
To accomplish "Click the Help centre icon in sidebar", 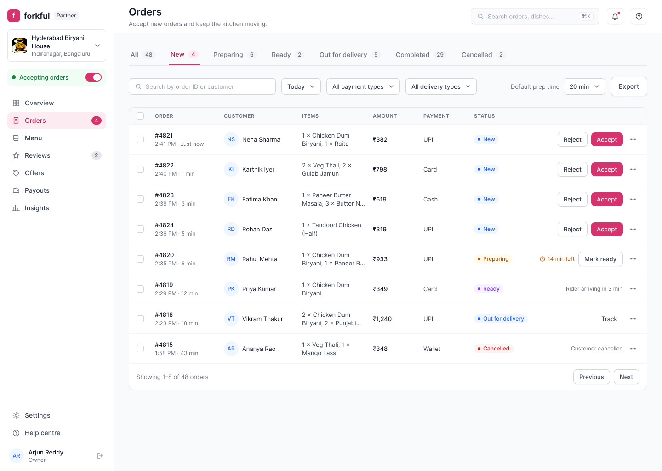I will [x=16, y=433].
